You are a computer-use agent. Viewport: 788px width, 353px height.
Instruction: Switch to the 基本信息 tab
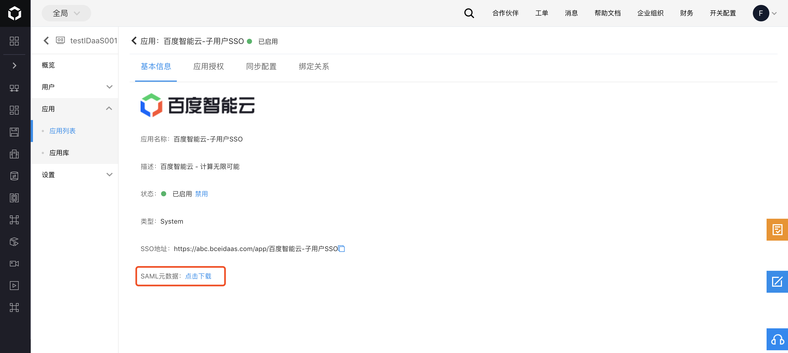[x=156, y=66]
